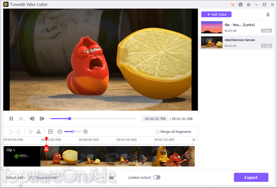
Task: Click the Sia - Uns... (Lyrics) title
Action: pos(240,25)
